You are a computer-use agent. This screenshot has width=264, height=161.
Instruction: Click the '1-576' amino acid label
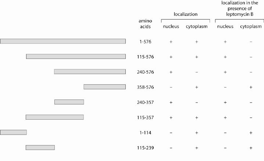145,42
